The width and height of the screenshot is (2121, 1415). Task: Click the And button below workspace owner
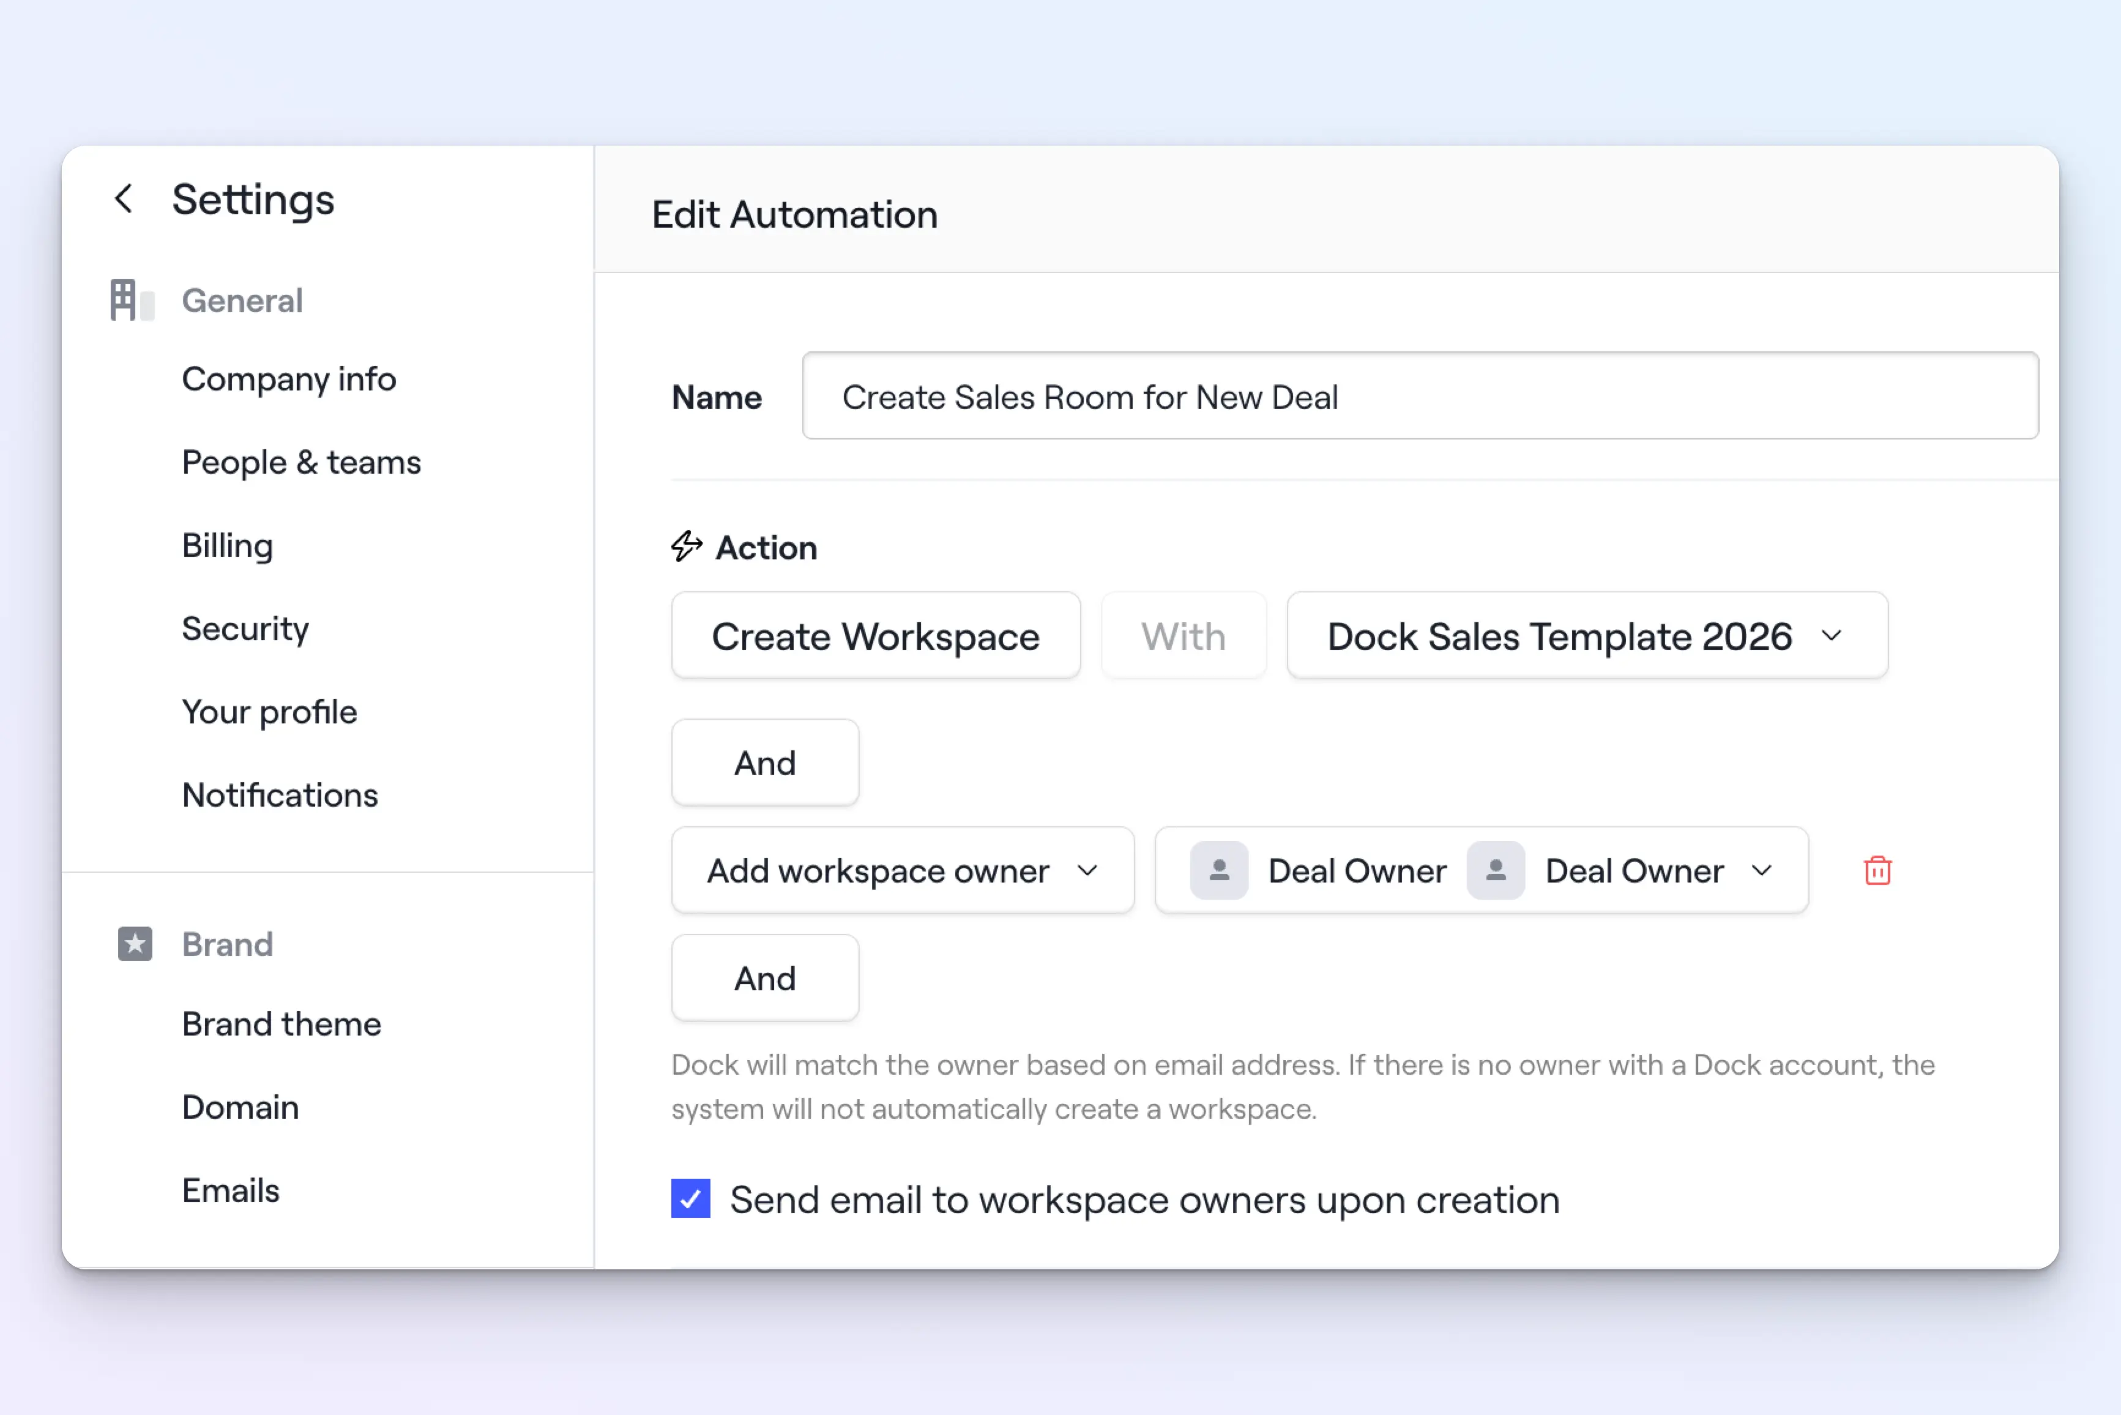click(x=765, y=978)
